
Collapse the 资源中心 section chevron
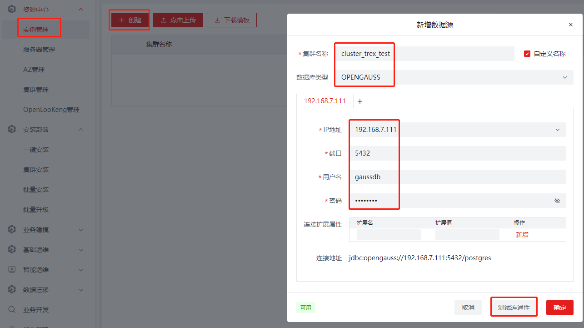pyautogui.click(x=81, y=9)
